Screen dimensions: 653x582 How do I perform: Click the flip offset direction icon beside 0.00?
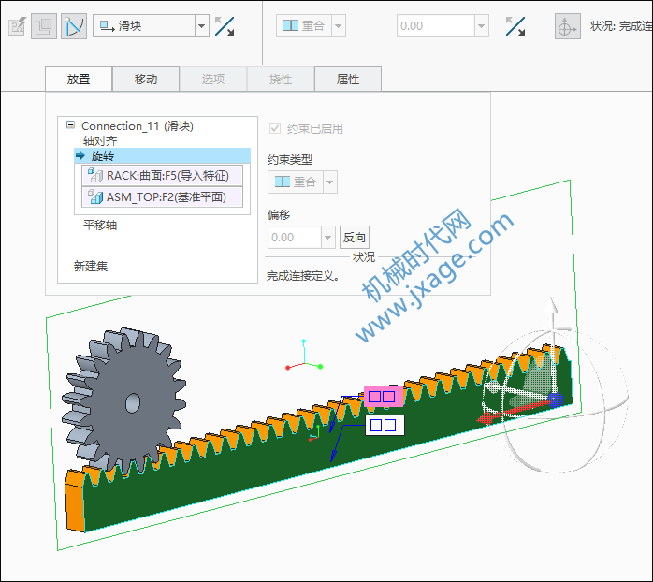515,26
